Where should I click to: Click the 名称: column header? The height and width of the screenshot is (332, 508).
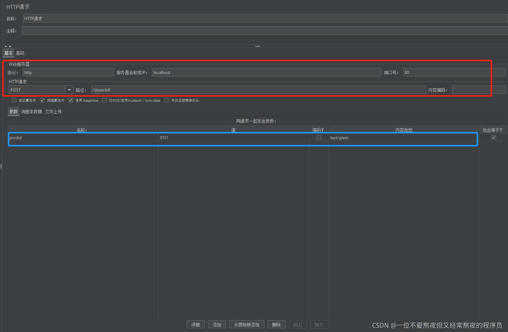point(83,130)
